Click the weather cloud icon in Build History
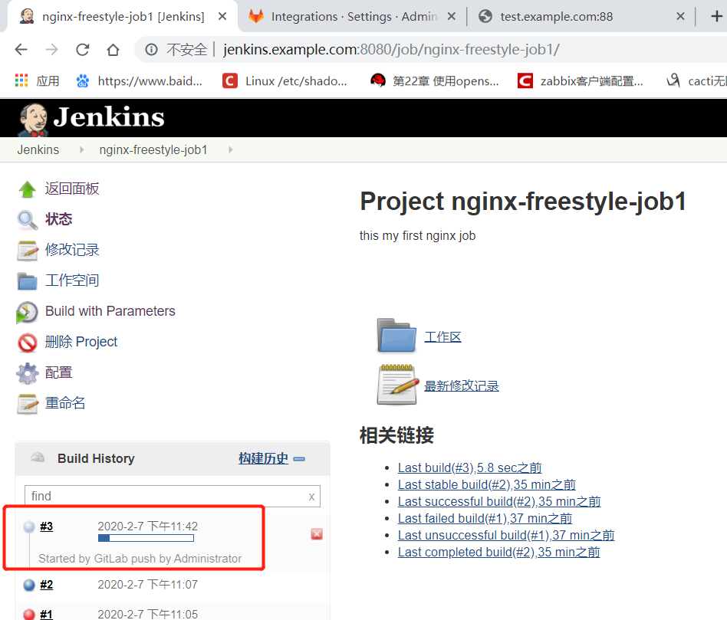 [x=38, y=458]
